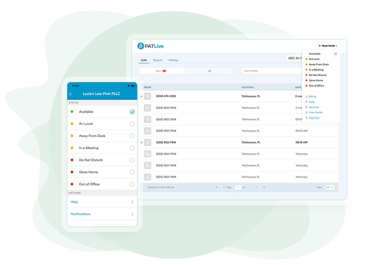Viewport: 377px width, 265px height.
Task: Tap the back arrow on mobile header
Action: coord(70,94)
